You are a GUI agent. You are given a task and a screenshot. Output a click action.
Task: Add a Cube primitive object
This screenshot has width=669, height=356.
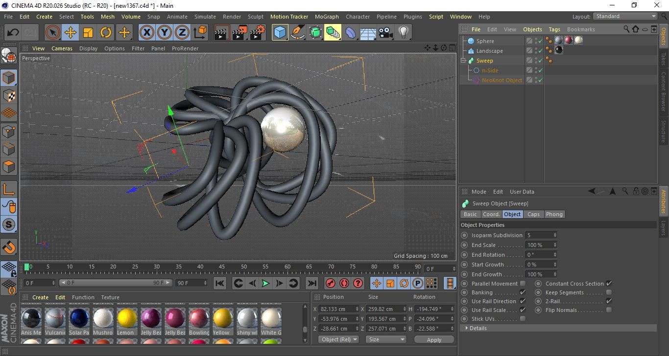tap(280, 33)
